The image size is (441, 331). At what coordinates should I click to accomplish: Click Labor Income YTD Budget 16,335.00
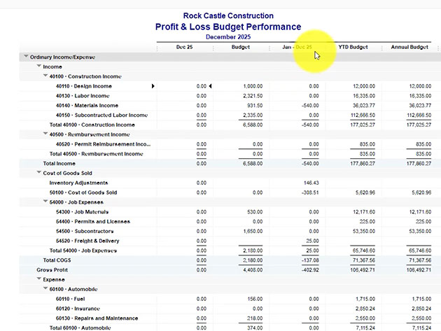(364, 96)
